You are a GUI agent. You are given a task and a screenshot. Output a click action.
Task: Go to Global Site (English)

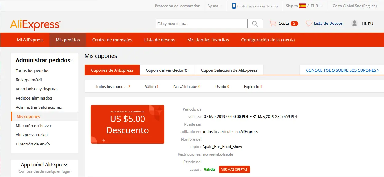pos(354,6)
